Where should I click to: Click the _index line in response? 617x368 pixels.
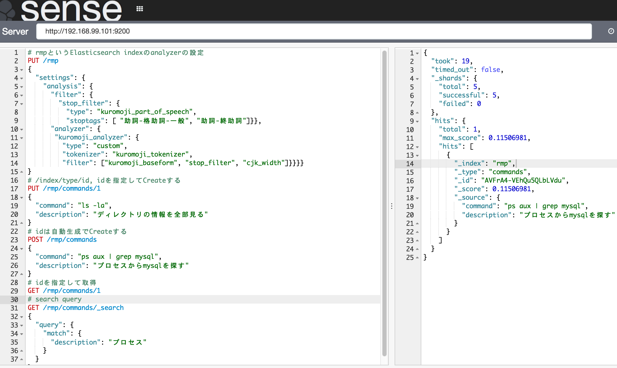tap(483, 163)
